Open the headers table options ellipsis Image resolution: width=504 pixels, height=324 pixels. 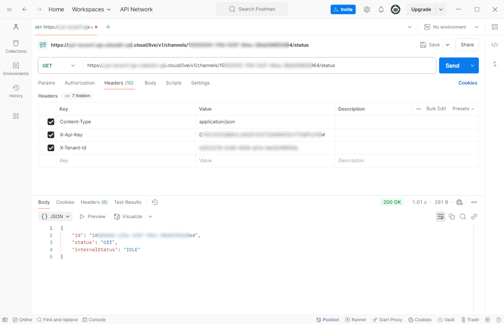419,109
